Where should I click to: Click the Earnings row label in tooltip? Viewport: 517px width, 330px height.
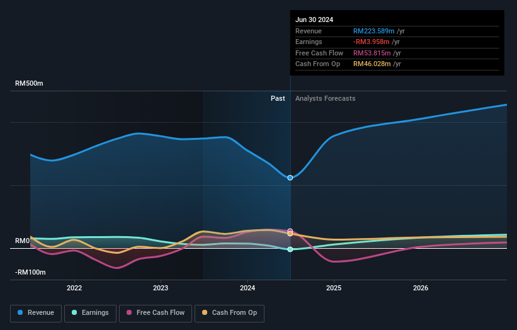click(309, 42)
